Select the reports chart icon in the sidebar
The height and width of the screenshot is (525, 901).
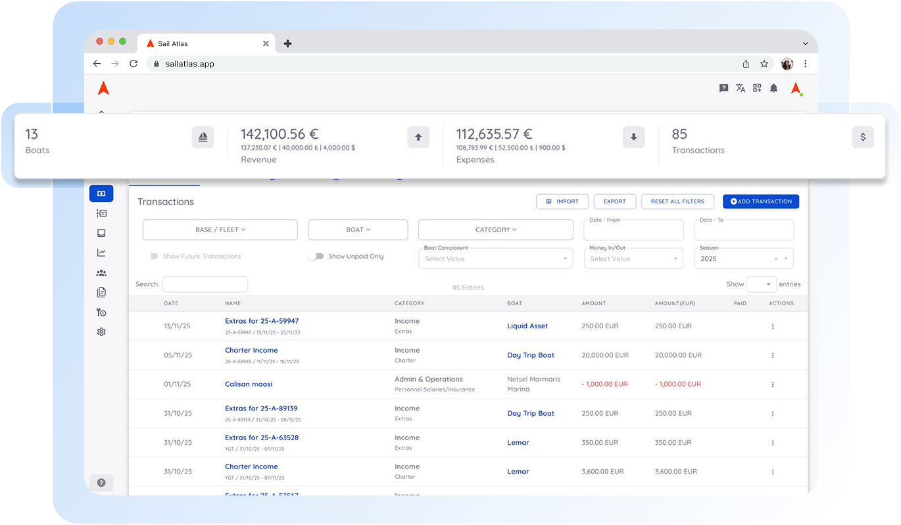tap(101, 253)
